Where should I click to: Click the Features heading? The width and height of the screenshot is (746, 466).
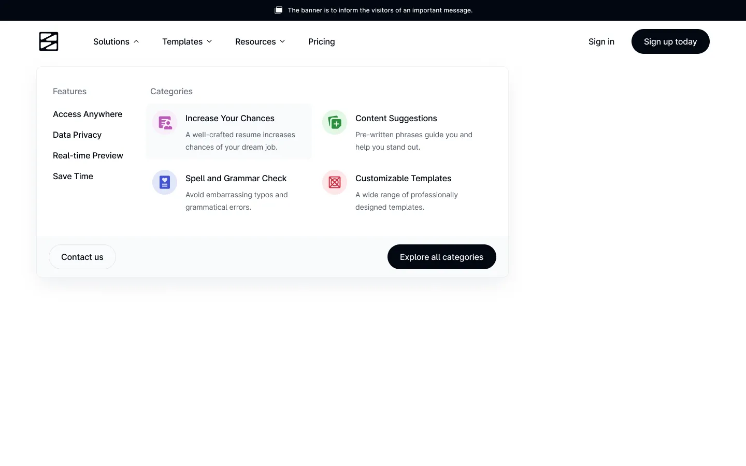pos(69,91)
